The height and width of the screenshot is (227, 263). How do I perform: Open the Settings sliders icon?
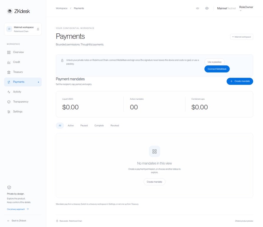pos(9,112)
